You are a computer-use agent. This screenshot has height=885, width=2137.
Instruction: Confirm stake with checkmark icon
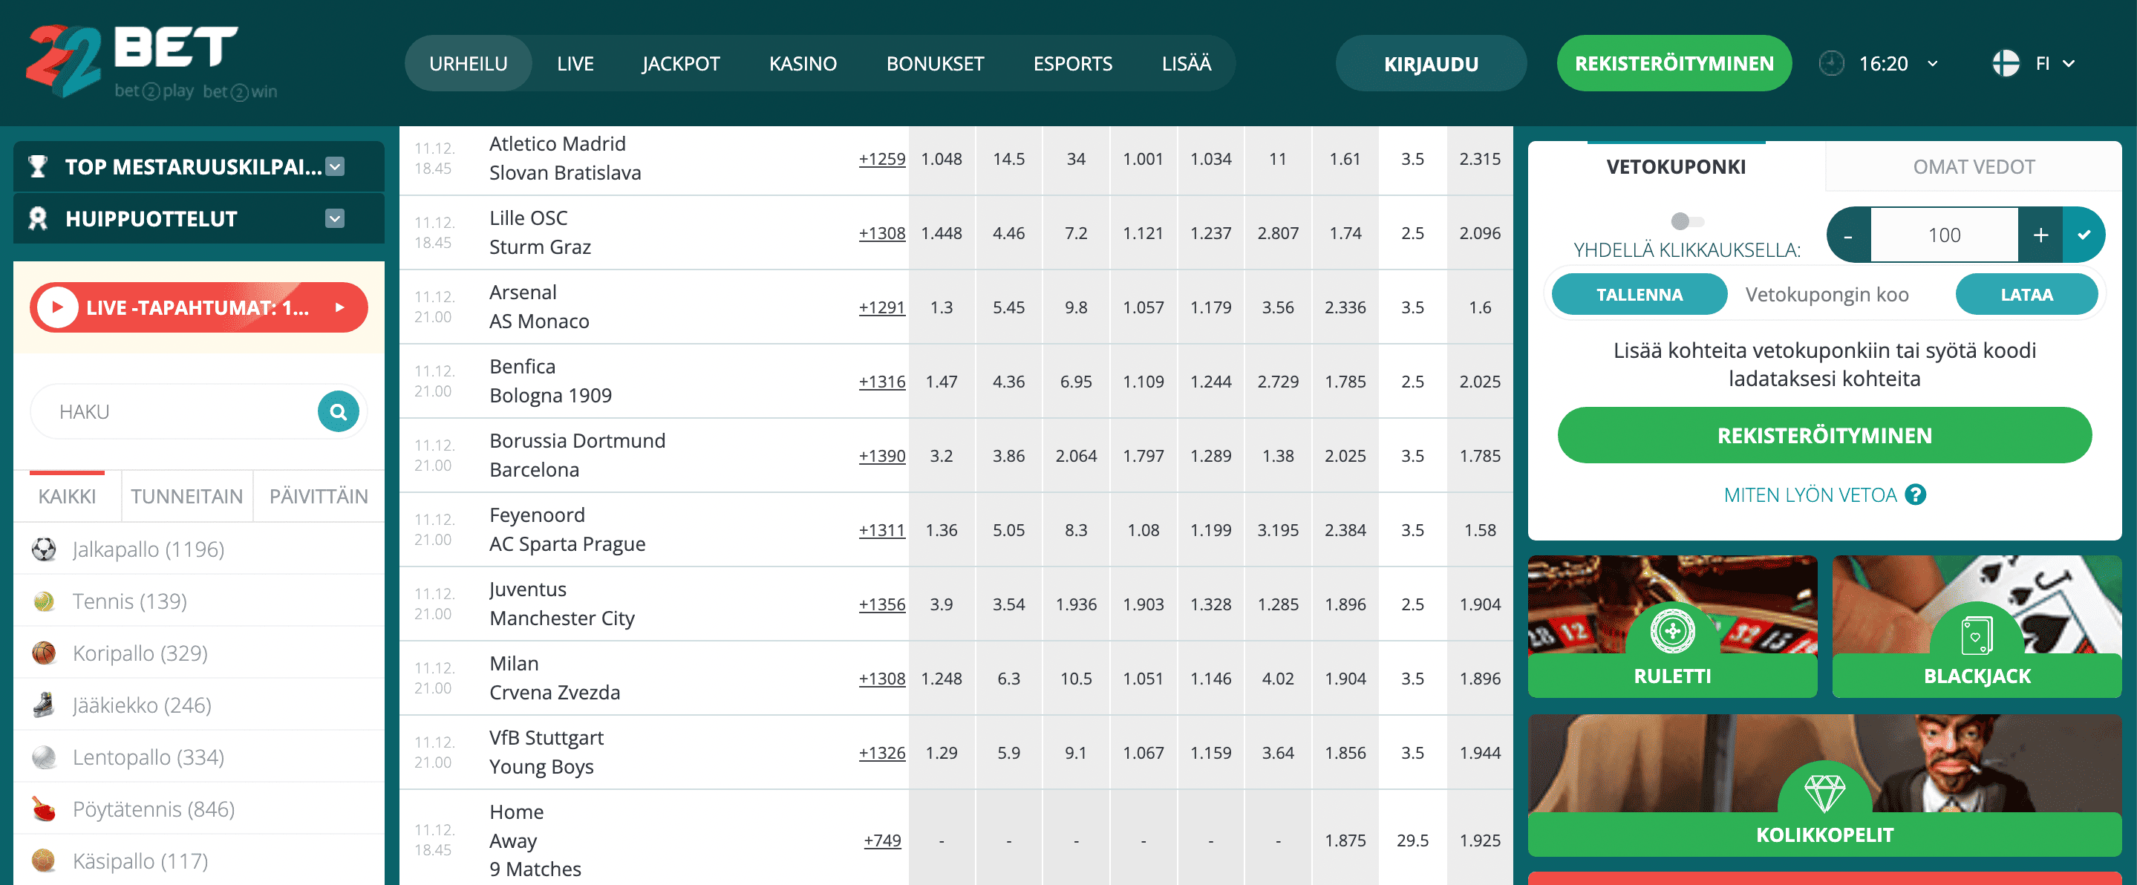coord(2084,235)
